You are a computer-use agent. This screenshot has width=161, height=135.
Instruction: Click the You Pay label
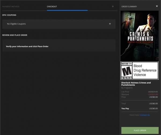tap(125, 108)
